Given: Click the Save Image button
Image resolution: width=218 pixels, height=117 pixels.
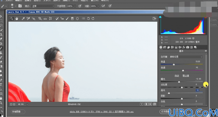Looking at the screenshot, I should (18, 111).
